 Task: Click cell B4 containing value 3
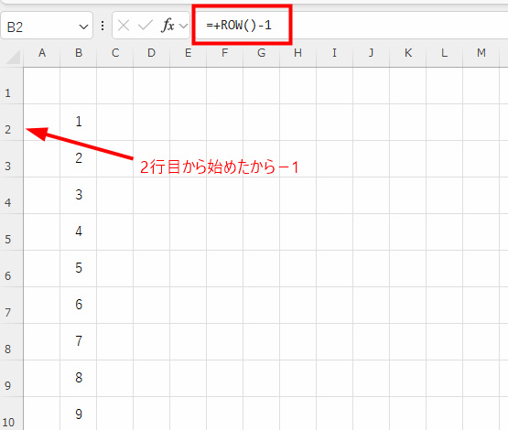pos(79,196)
